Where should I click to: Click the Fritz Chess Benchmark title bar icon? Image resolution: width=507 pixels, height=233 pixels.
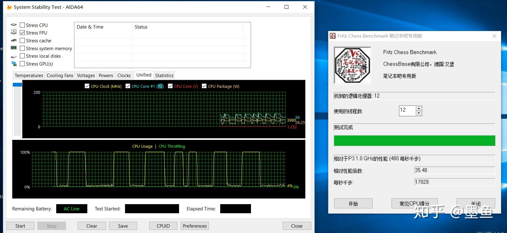coord(333,36)
